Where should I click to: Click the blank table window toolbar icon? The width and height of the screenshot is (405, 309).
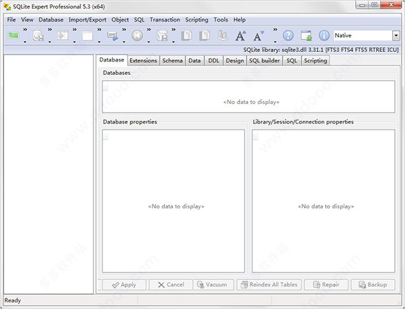coord(88,35)
